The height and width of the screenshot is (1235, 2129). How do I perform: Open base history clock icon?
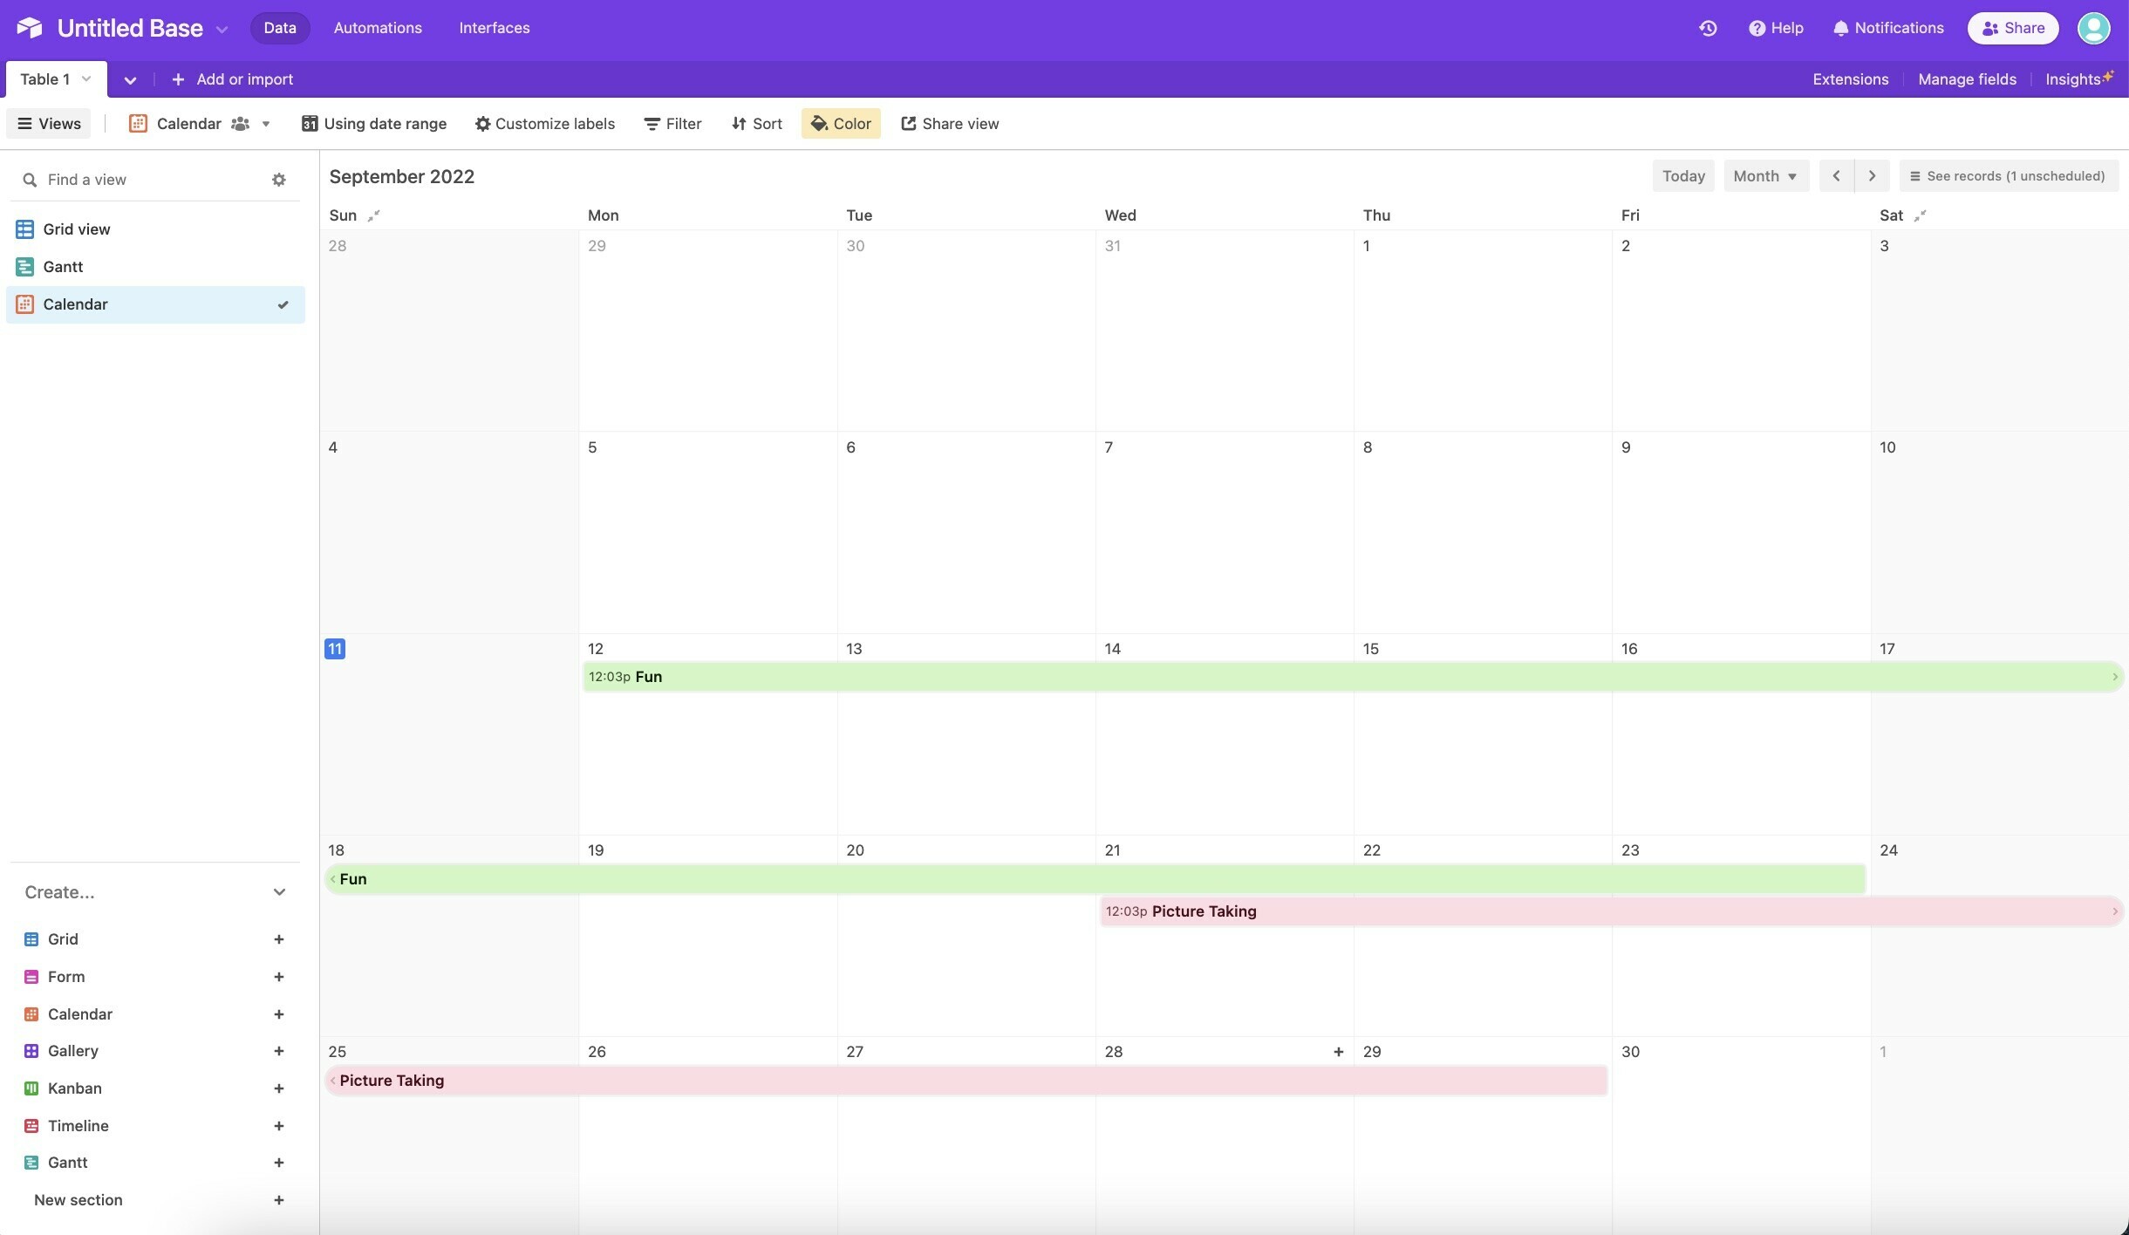(x=1708, y=28)
